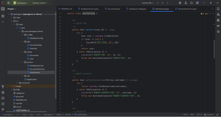Open Search Everywhere magnifier
This screenshot has width=221, height=117.
click(191, 3)
